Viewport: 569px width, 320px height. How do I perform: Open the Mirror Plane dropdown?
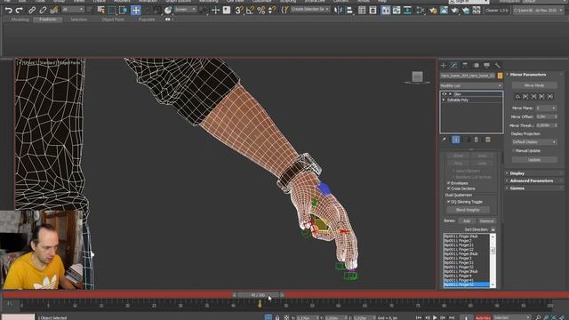point(546,108)
